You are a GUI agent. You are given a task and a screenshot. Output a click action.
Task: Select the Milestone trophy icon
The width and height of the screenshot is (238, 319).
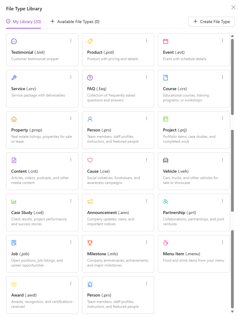(x=90, y=243)
